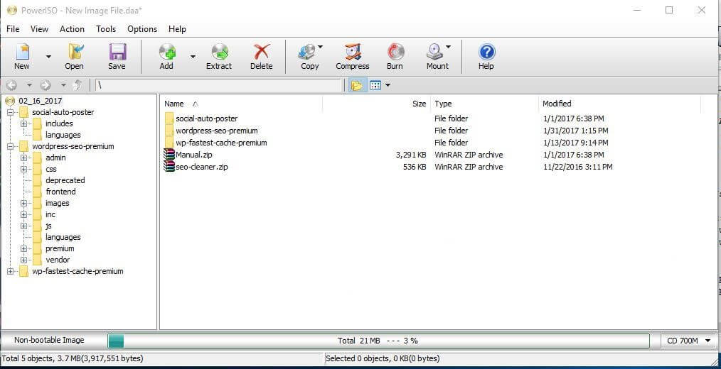Viewport: 721px width, 369px height.
Task: Select the social-auto-poster folder in file list
Action: (206, 119)
